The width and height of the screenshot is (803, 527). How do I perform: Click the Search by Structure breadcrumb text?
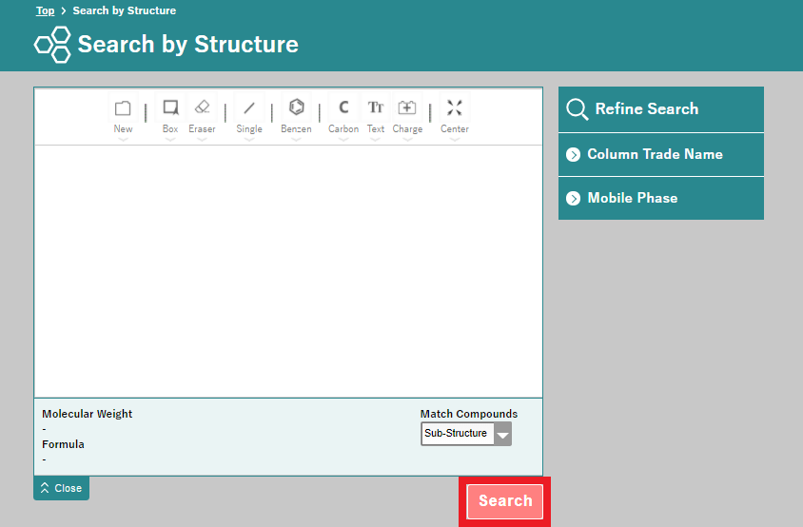coord(125,10)
